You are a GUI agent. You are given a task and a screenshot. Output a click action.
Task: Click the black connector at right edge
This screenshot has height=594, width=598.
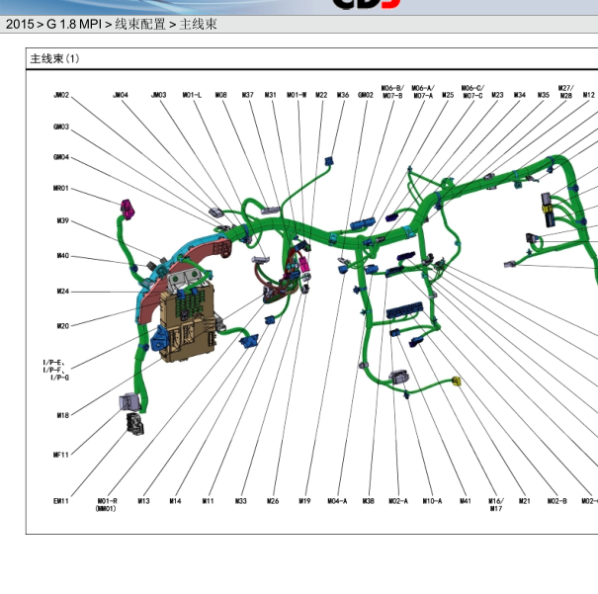coord(549,205)
